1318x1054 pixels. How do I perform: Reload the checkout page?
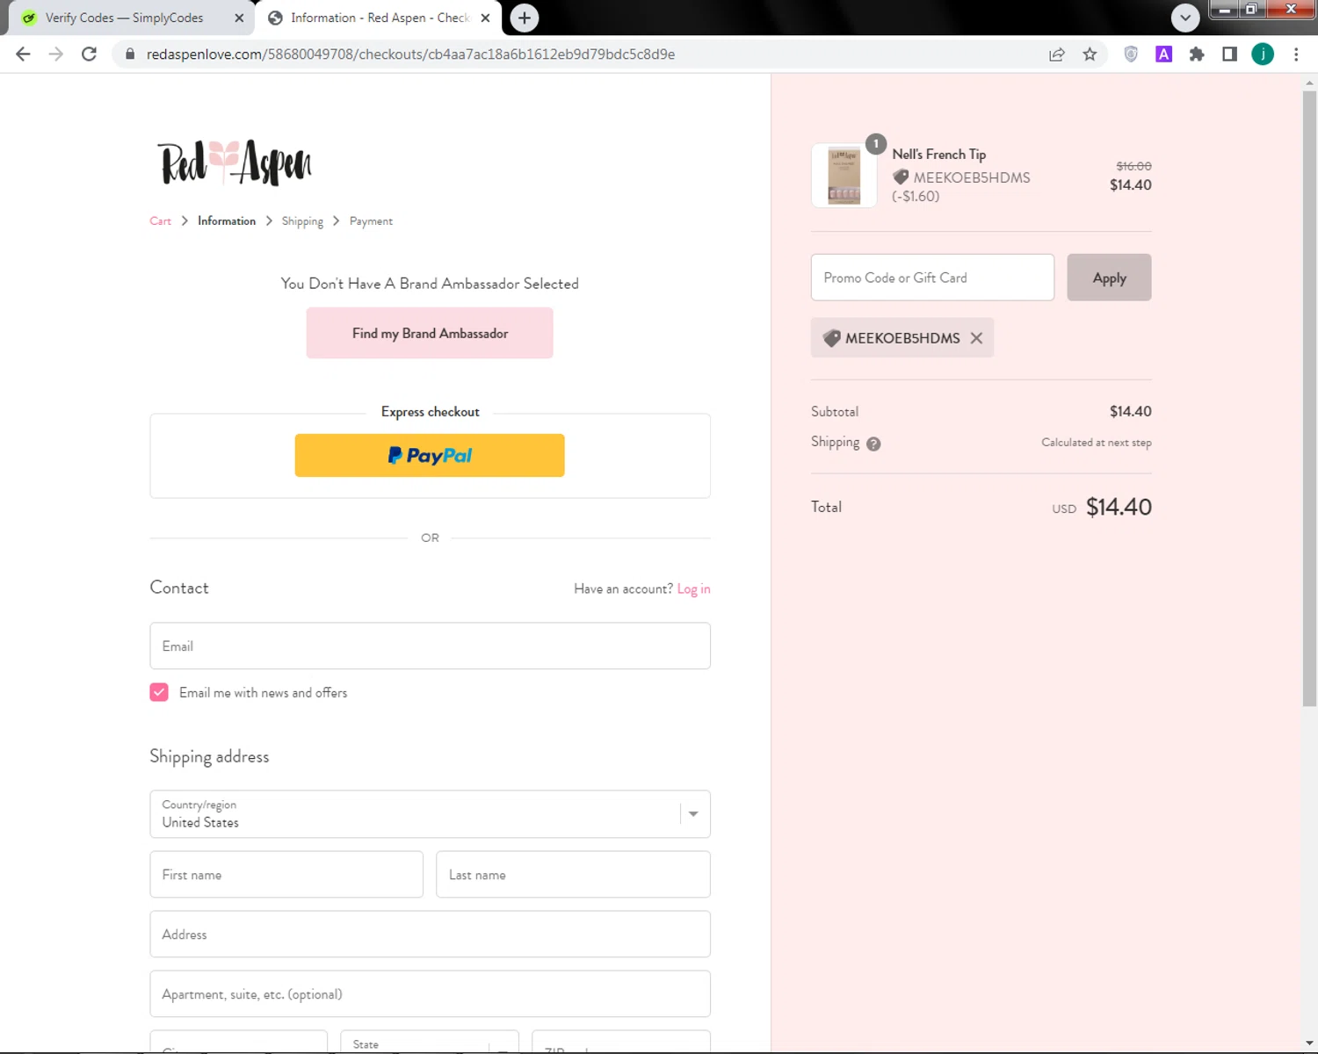tap(89, 54)
